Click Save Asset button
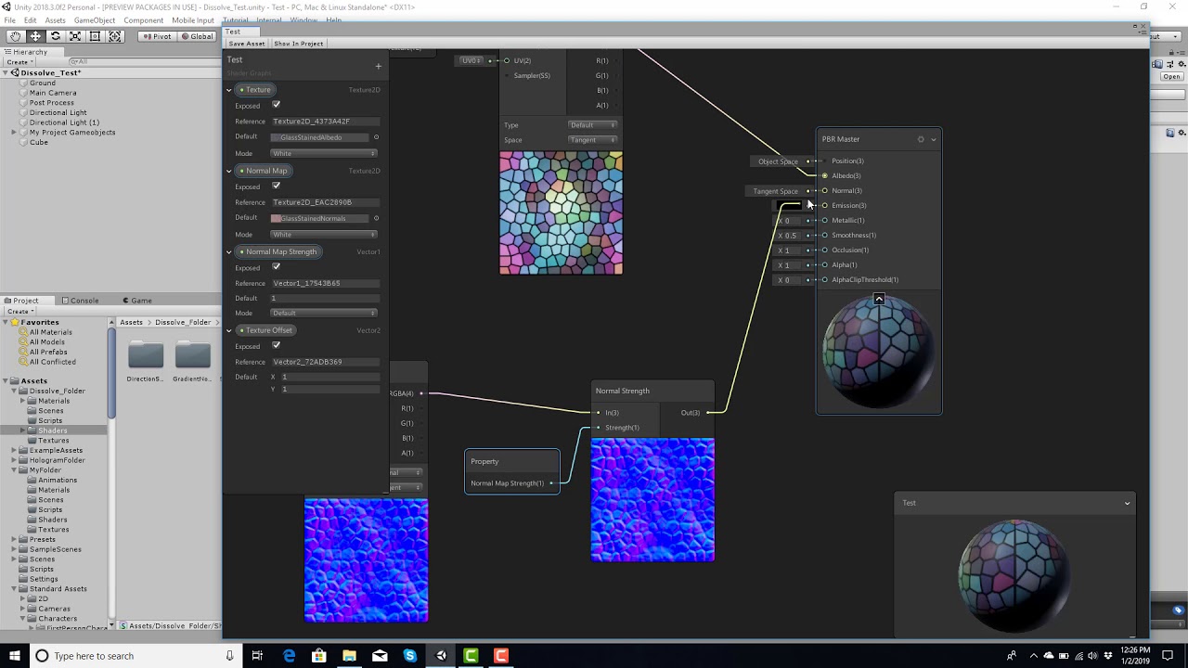This screenshot has height=668, width=1188. tap(247, 44)
